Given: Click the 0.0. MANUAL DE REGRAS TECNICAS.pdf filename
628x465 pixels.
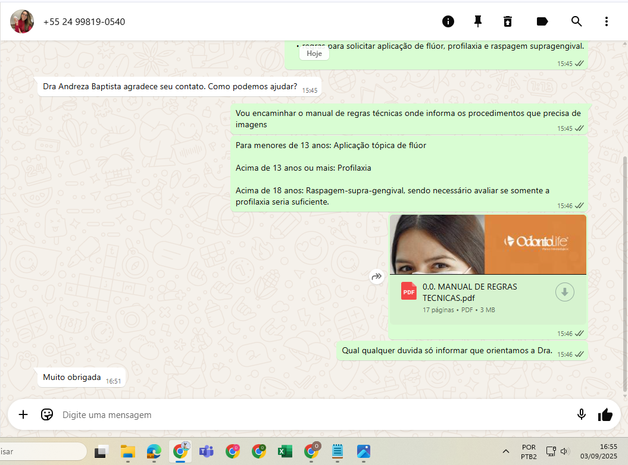Looking at the screenshot, I should tap(470, 293).
